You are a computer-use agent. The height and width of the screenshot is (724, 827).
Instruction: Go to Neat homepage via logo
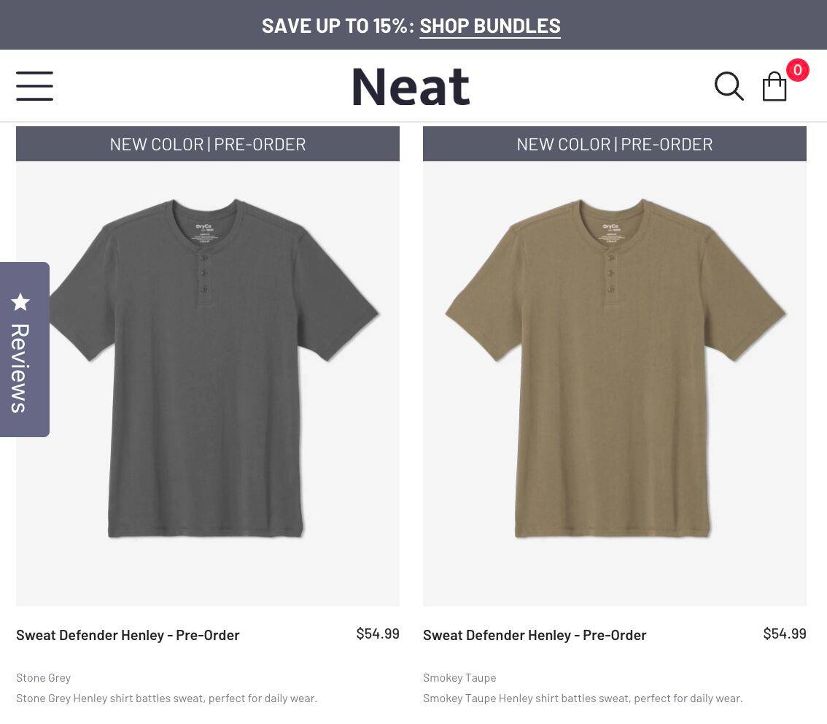coord(411,86)
